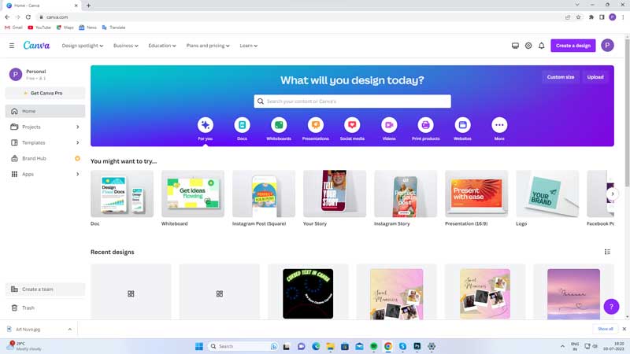
Task: Select the Docs category icon
Action: [x=242, y=125]
